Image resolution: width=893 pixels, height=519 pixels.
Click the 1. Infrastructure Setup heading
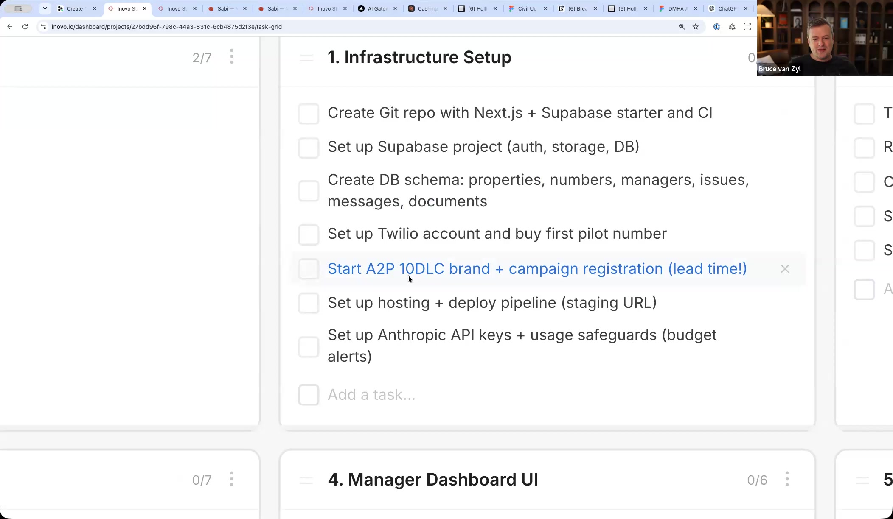point(419,57)
